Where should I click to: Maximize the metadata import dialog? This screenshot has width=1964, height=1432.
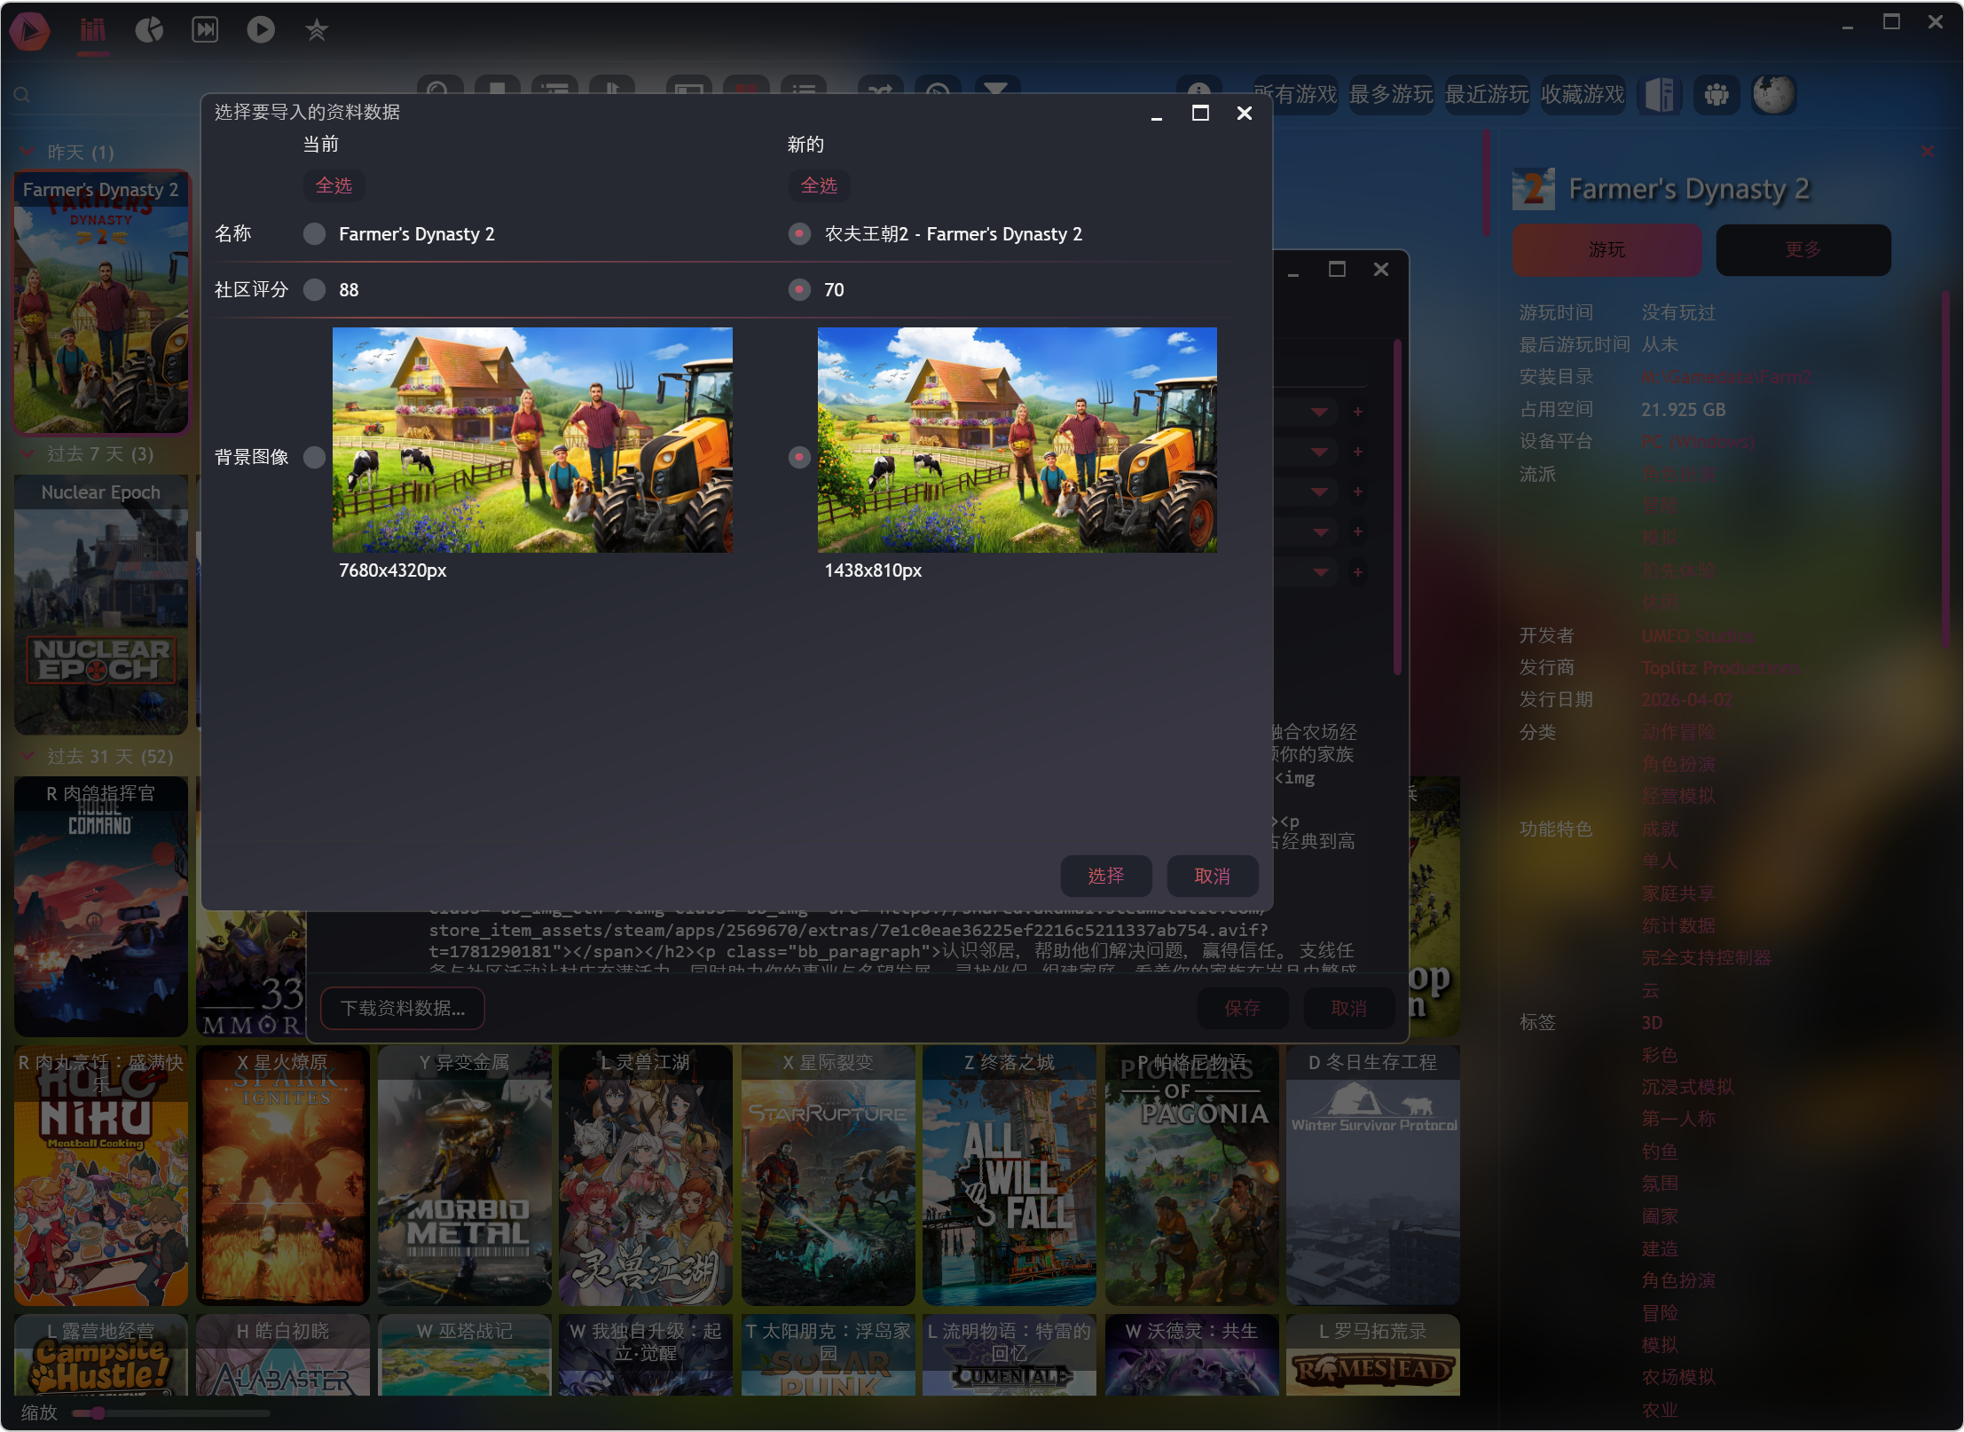[1200, 113]
